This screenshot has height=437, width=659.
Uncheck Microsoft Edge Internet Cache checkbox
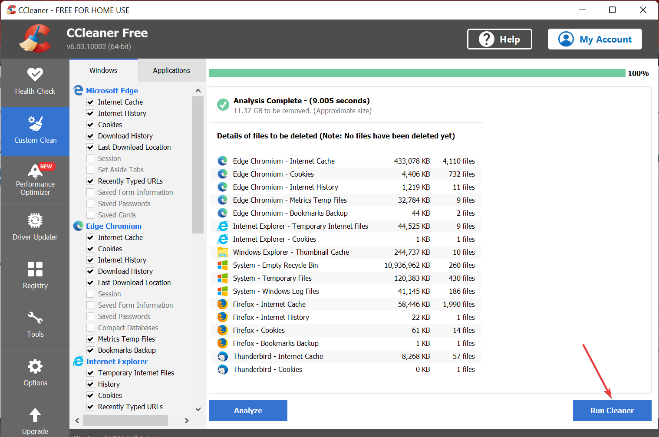coord(90,102)
